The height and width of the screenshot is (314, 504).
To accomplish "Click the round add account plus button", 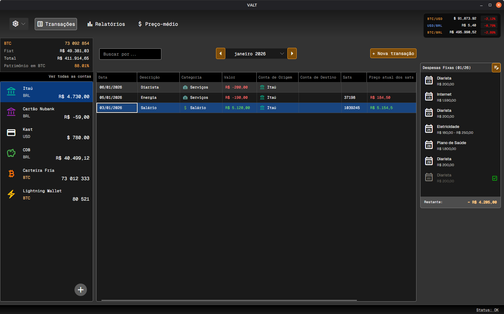I will click(81, 290).
